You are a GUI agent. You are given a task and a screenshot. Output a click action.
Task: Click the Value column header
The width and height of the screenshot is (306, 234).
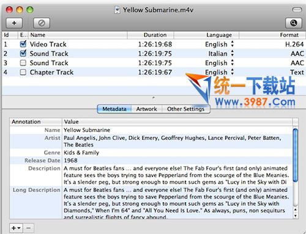pos(177,122)
